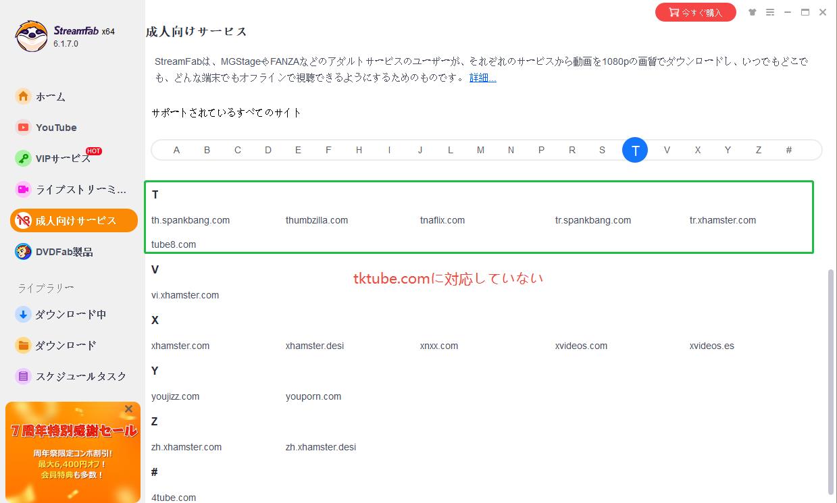The width and height of the screenshot is (837, 503).
Task: Minimize the StreamFab window
Action: 788,12
